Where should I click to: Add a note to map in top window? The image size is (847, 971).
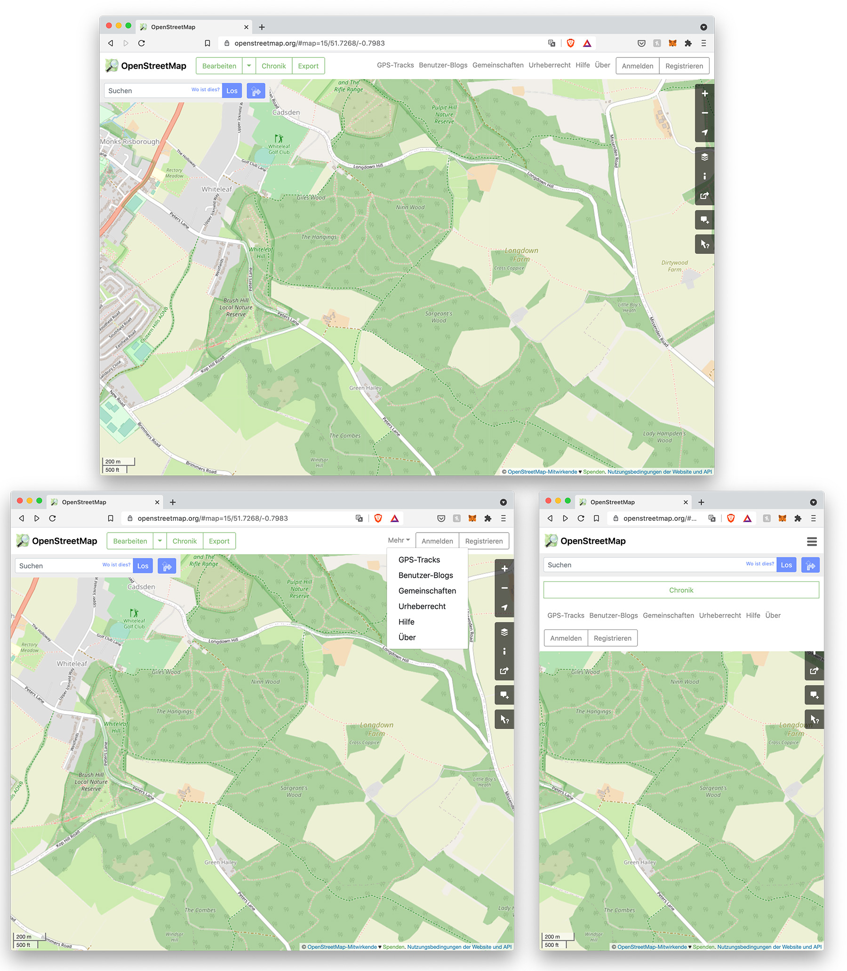click(x=704, y=220)
